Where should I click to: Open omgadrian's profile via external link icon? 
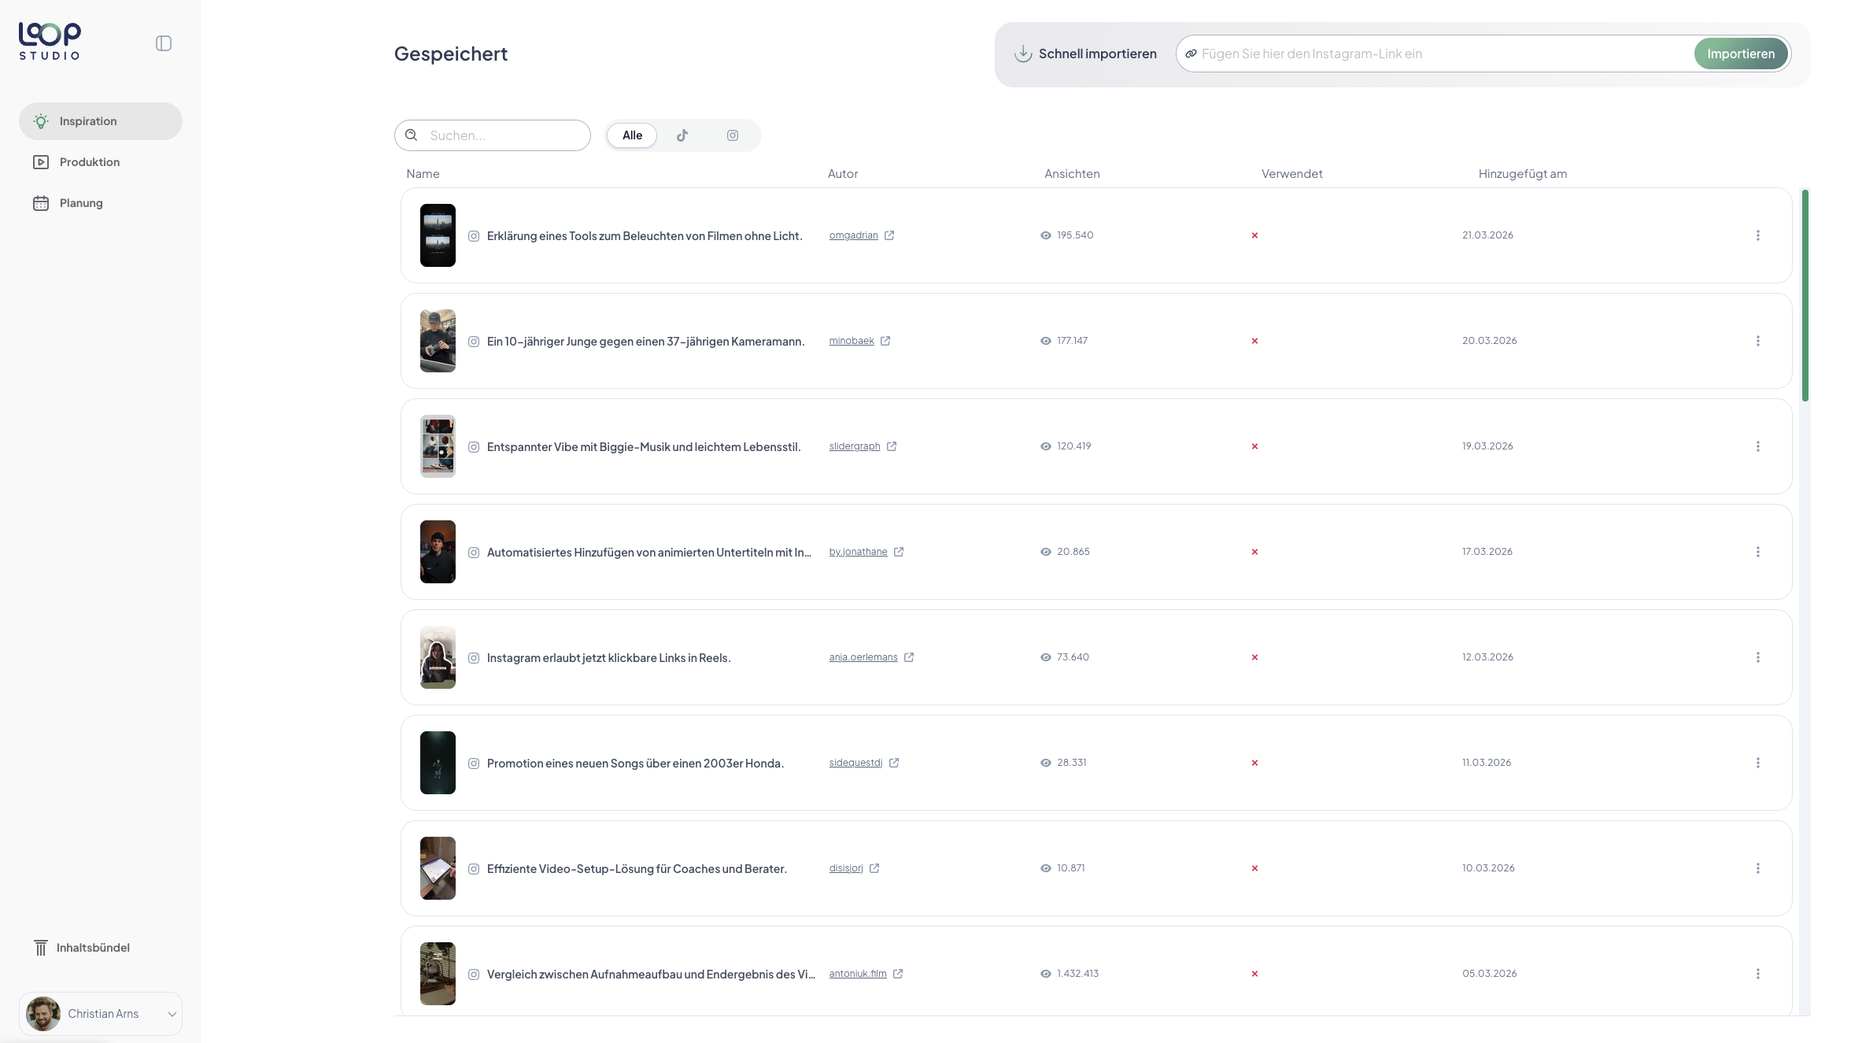(x=889, y=235)
